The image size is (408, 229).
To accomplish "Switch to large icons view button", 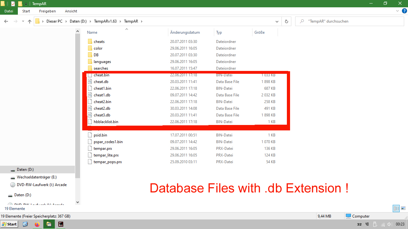I will pyautogui.click(x=403, y=208).
